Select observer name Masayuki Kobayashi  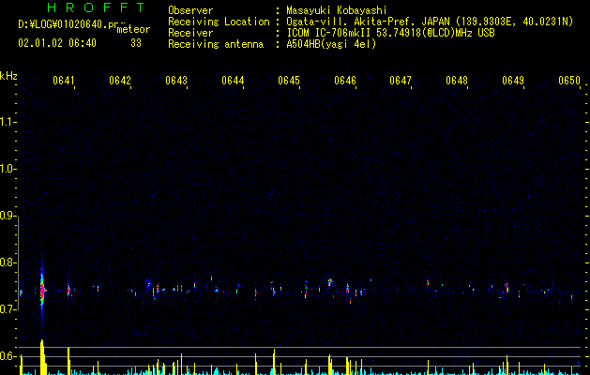click(337, 10)
